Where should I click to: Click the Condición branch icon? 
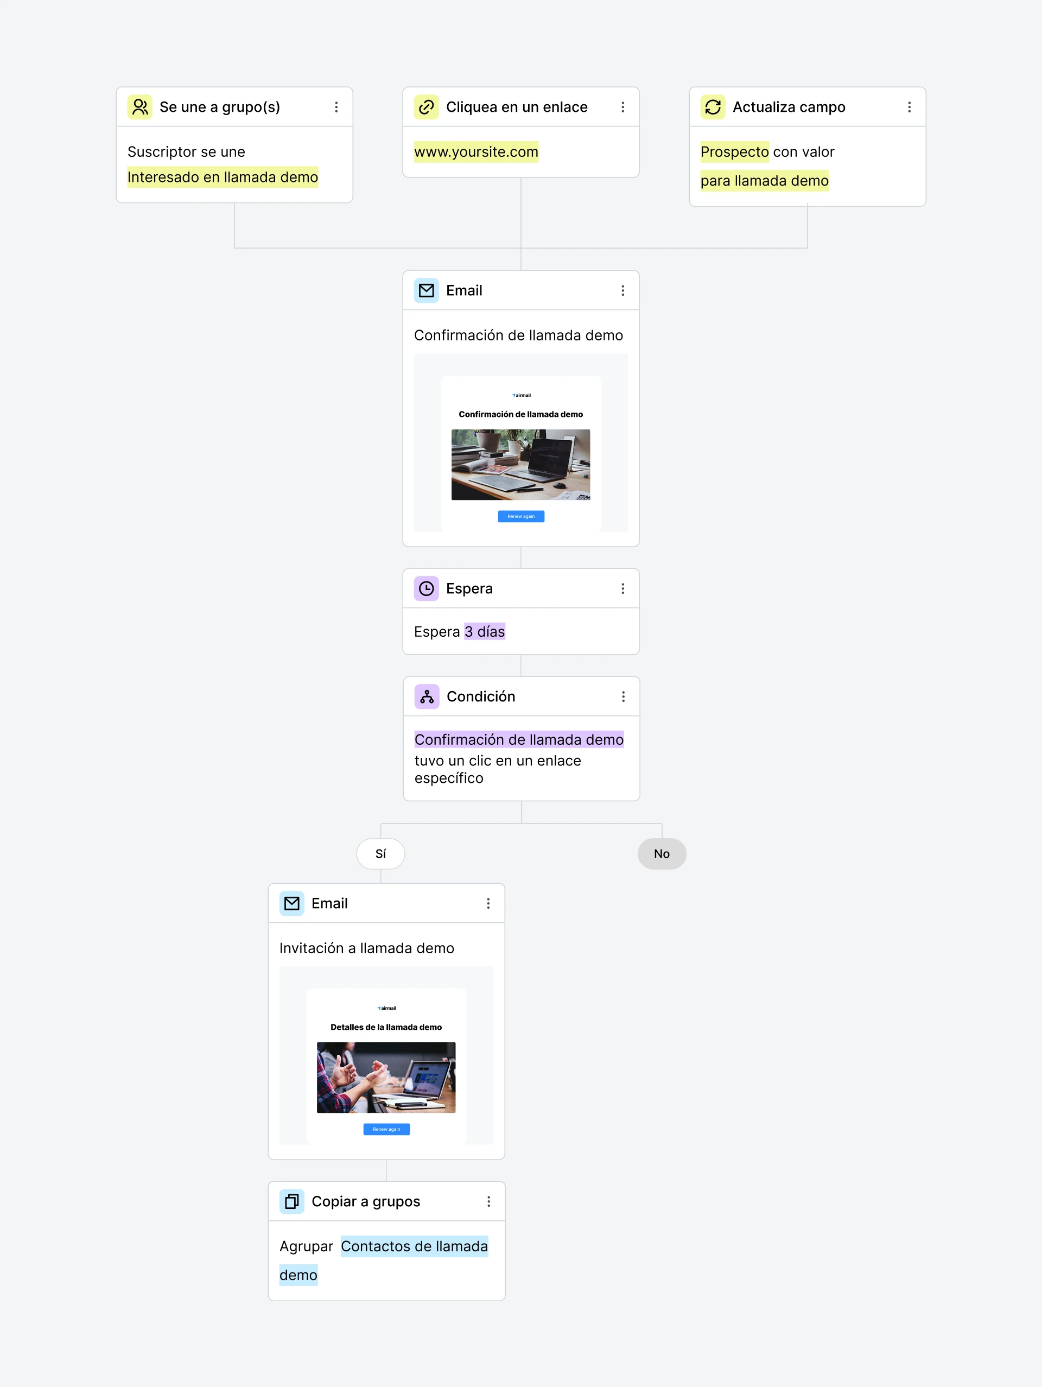(x=427, y=696)
